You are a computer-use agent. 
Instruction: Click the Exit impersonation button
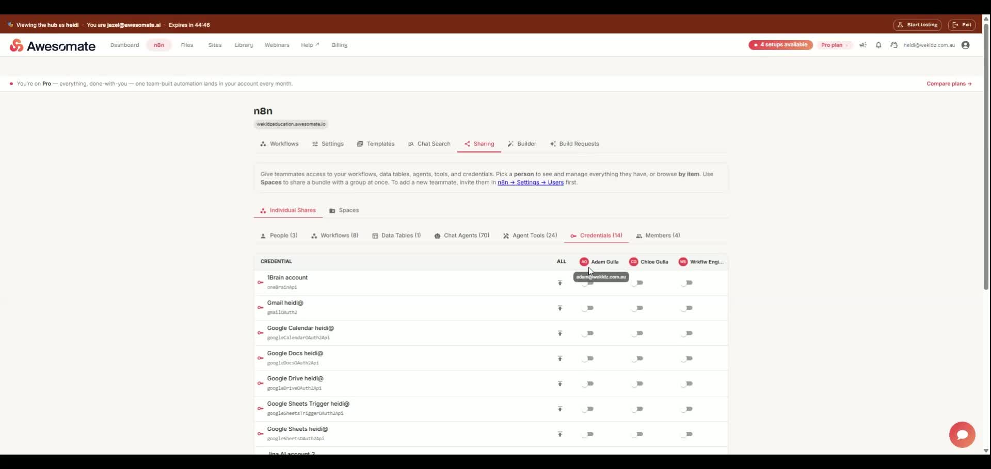pos(962,25)
